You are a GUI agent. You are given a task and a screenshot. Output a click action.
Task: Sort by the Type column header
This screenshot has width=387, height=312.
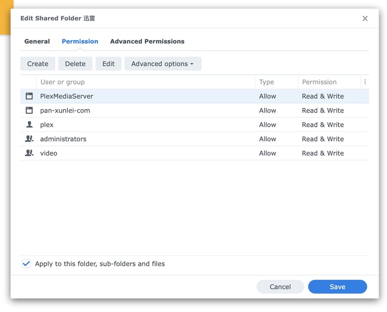tap(267, 82)
